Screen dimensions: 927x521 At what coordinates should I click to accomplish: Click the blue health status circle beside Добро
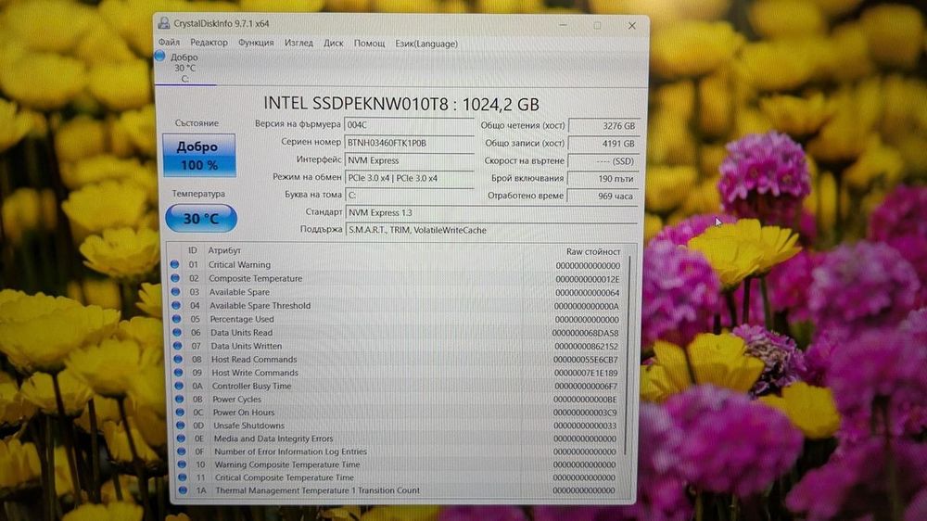click(159, 56)
